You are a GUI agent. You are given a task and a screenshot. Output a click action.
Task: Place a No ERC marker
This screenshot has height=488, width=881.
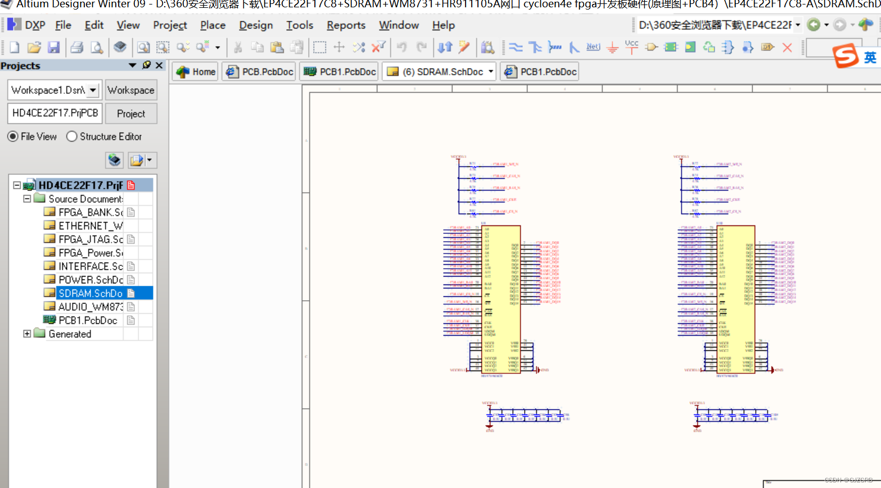[x=786, y=48]
